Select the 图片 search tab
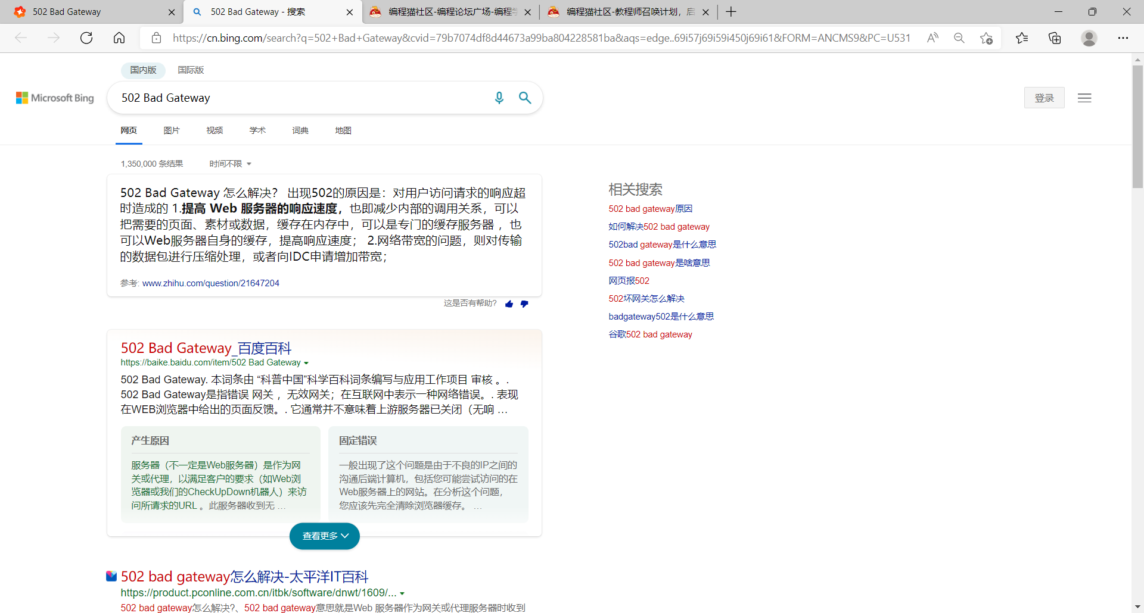 [x=172, y=130]
